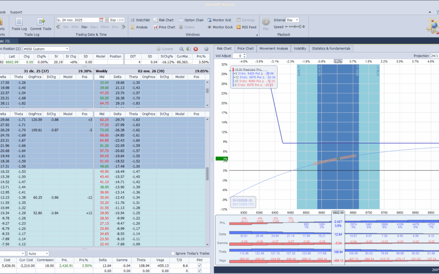
Task: Click the Vol Adjust value field
Action: click(238, 56)
